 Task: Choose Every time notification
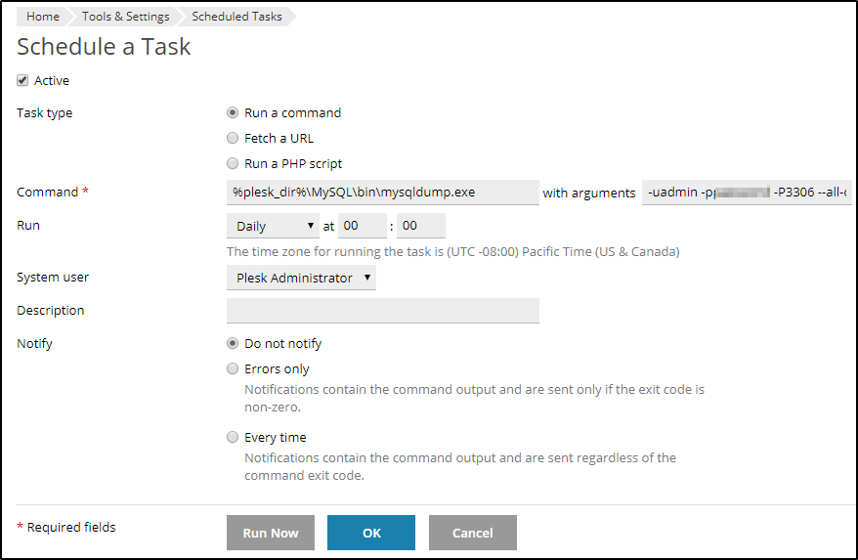point(233,437)
